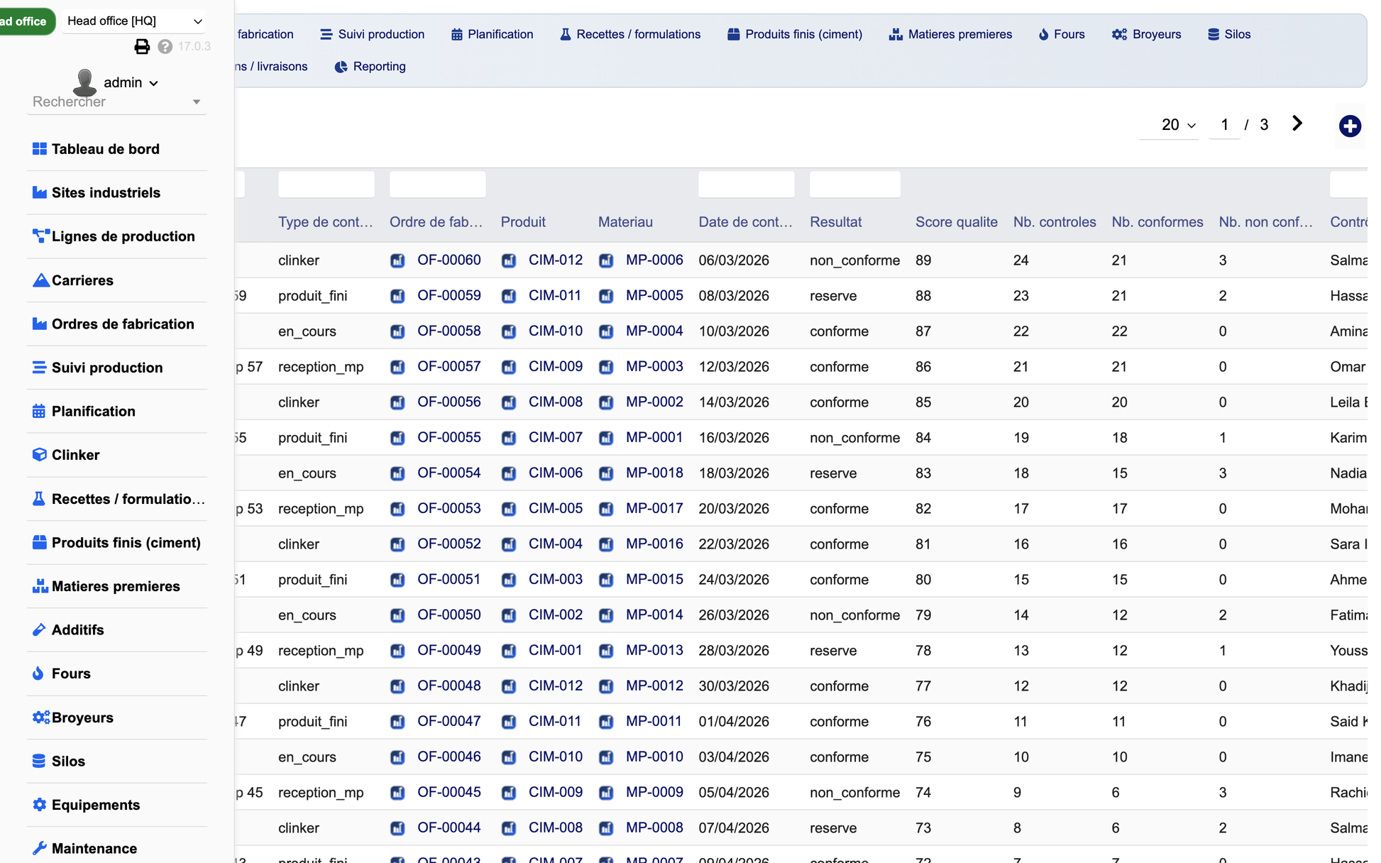Open the MP-0002 material link
The width and height of the screenshot is (1381, 863).
click(654, 402)
